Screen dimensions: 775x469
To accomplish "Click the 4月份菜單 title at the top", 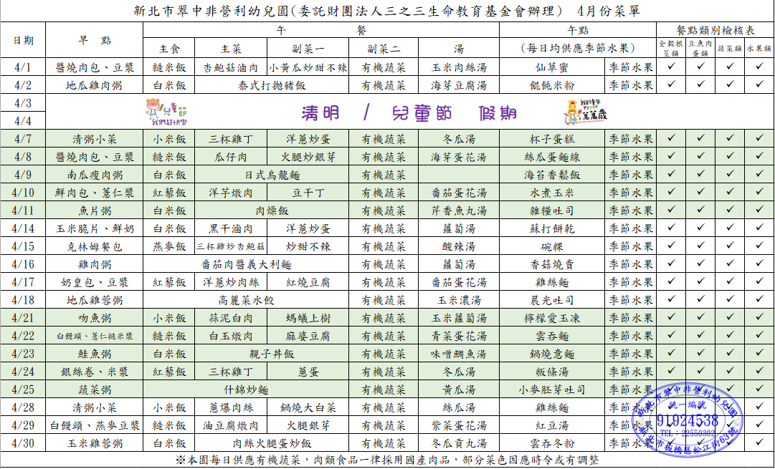I will [x=608, y=11].
